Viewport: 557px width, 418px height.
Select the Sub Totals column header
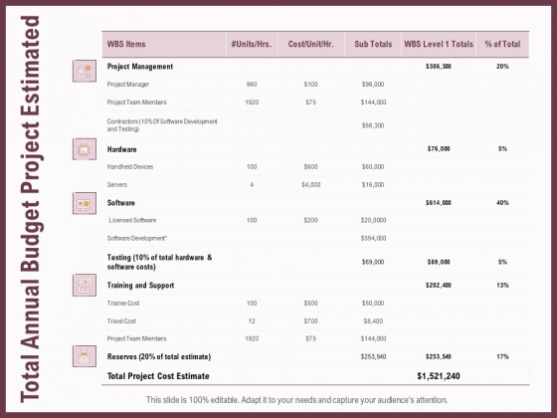[373, 44]
